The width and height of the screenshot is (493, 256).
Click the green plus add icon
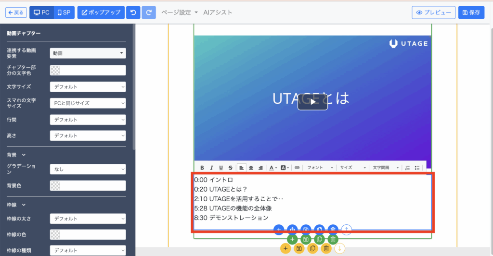point(292,239)
